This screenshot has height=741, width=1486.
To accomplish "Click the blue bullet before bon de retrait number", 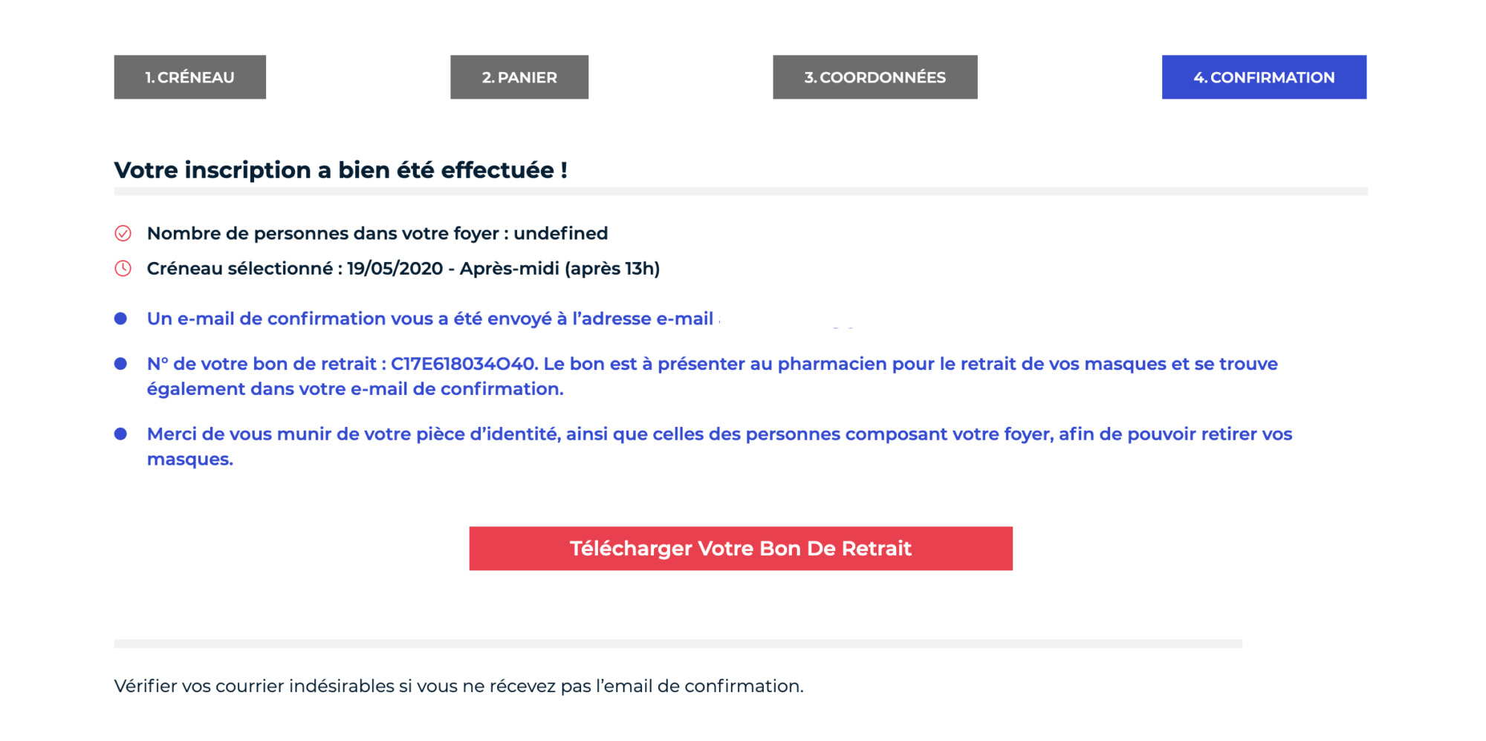I will [120, 364].
